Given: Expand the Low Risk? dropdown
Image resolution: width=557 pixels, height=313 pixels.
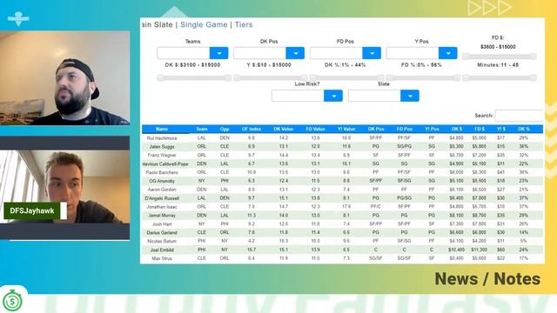Looking at the screenshot, I should (333, 96).
